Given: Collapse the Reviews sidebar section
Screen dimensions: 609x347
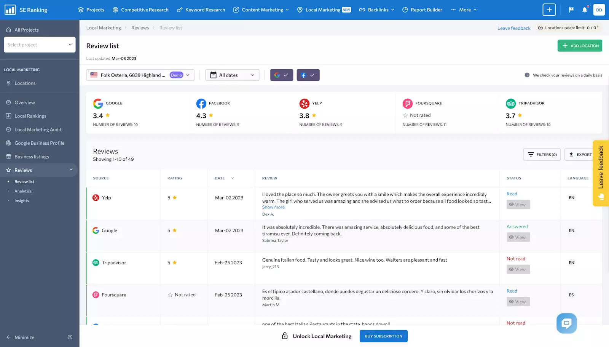Looking at the screenshot, I should click(x=71, y=170).
